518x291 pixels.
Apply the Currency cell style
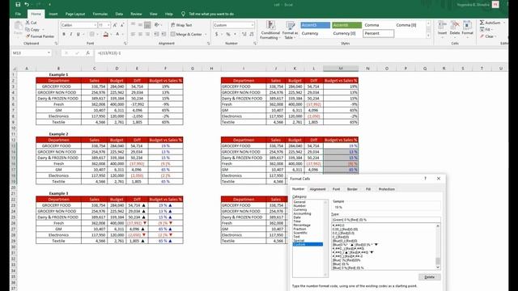(x=315, y=33)
